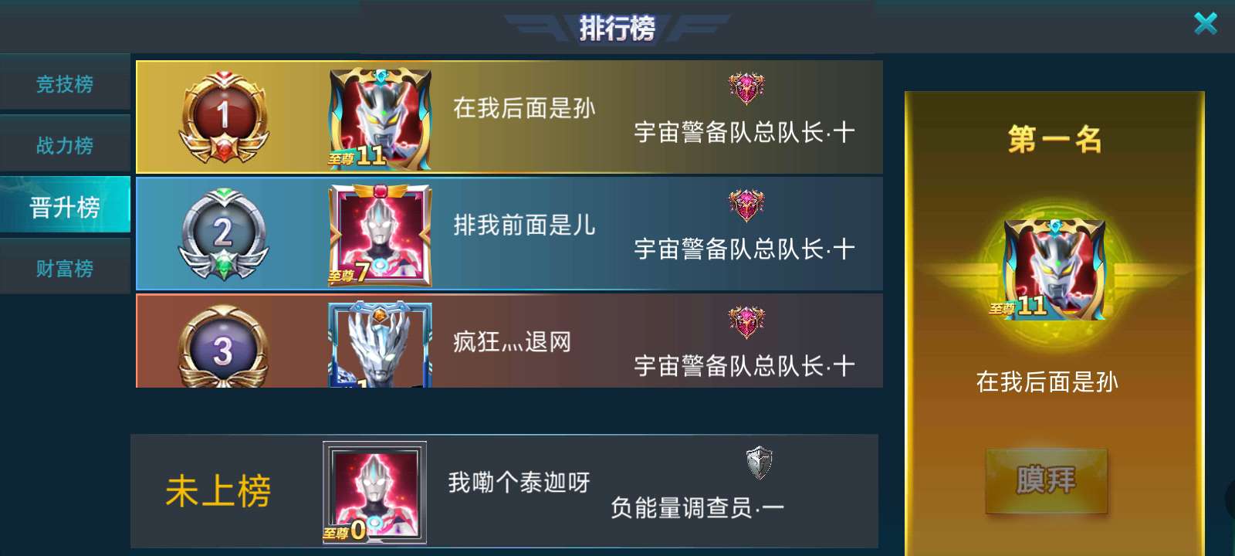Switch to the 财富榜 tab
Screen dimensions: 1235x556
[x=65, y=268]
